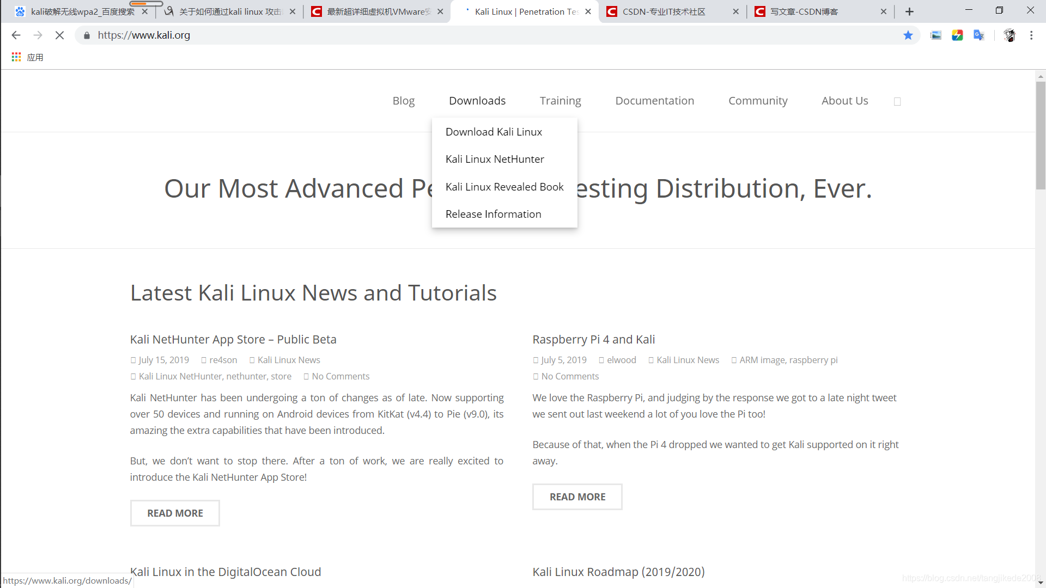Go back to the previous page
This screenshot has width=1046, height=588.
(x=16, y=35)
